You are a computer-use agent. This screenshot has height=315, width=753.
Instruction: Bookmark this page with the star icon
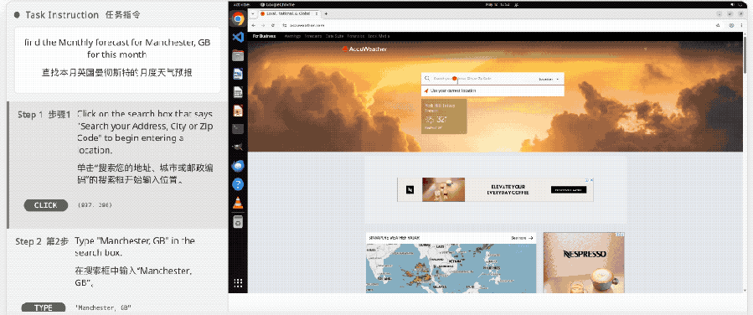(718, 25)
